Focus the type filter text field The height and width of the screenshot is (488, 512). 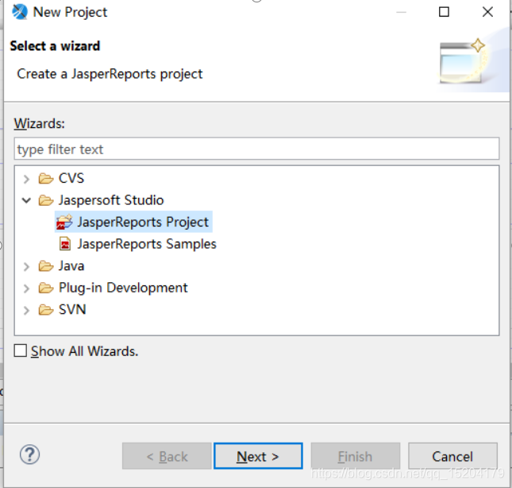click(x=256, y=149)
